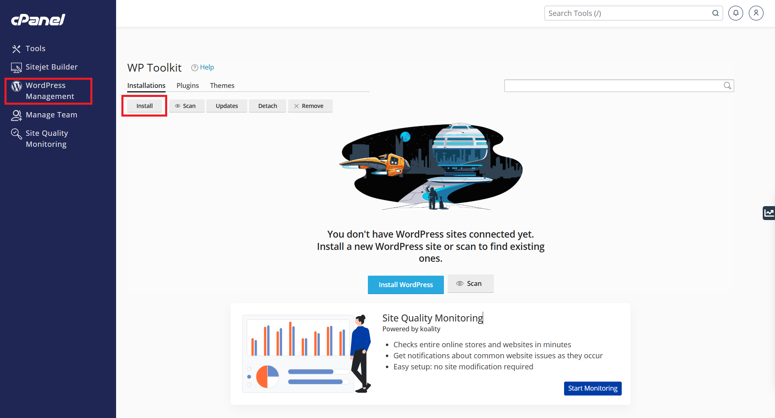Open the Tools sidebar icon
This screenshot has height=418, width=775.
(16, 49)
